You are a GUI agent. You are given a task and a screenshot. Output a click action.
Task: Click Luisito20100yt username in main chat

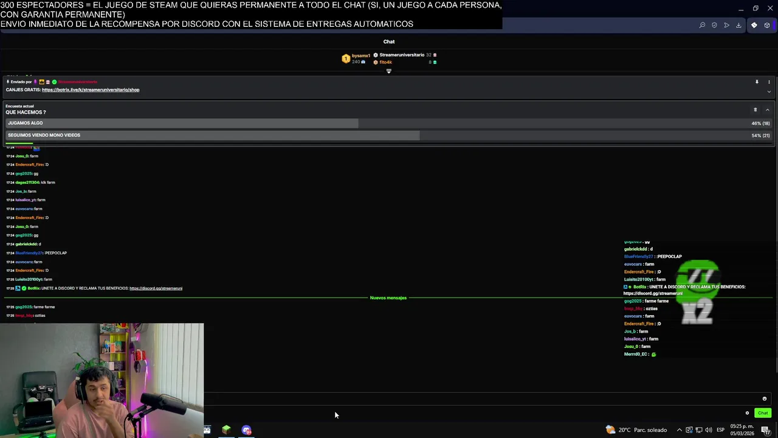click(29, 280)
